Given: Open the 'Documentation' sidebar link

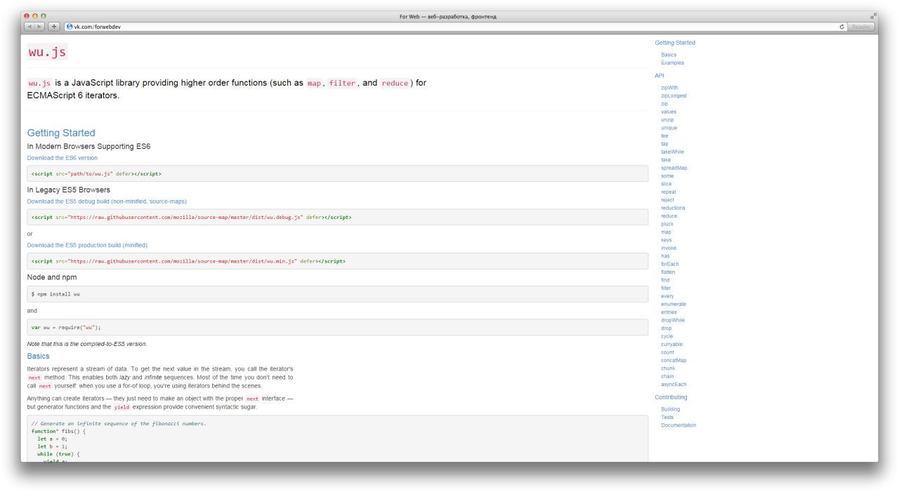Looking at the screenshot, I should click(x=678, y=425).
